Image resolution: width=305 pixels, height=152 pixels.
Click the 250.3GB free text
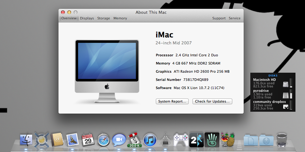[263, 109]
